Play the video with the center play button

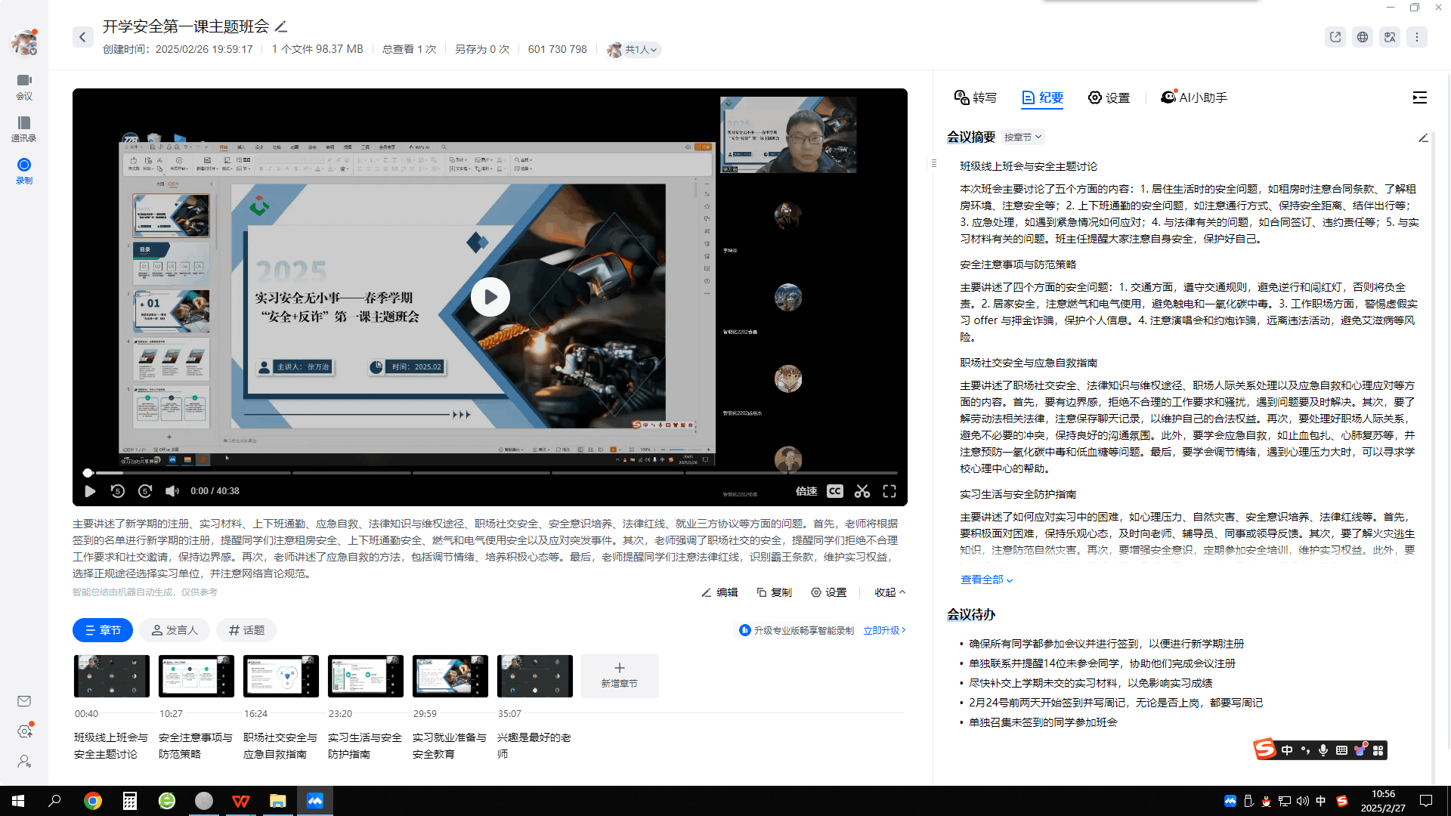490,297
